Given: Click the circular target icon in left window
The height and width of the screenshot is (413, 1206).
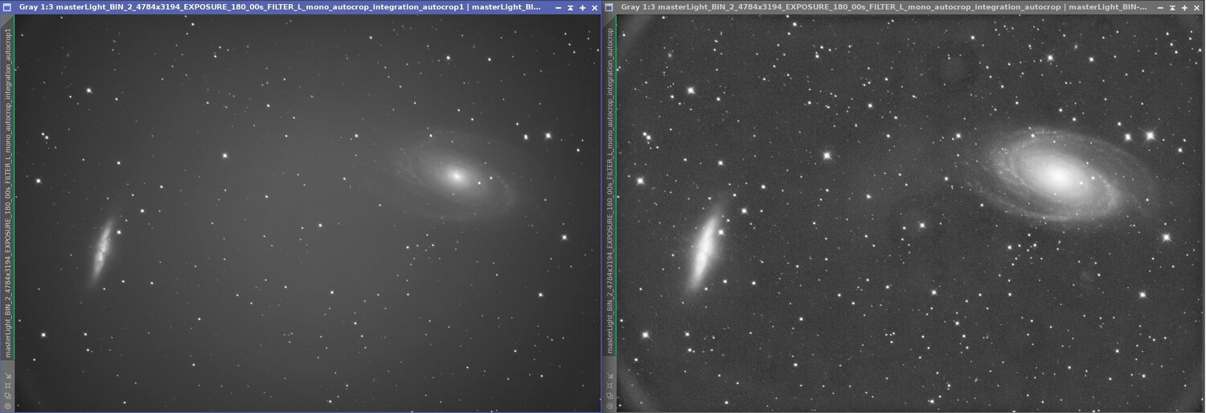Looking at the screenshot, I should click(x=7, y=407).
